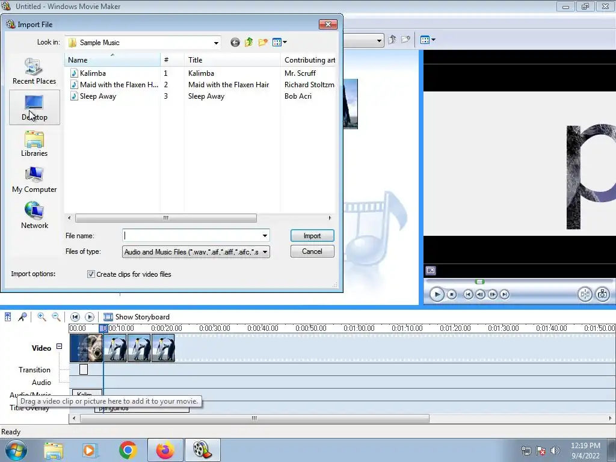Open Google Chrome from taskbar
Screen dimensions: 616x462
pyautogui.click(x=128, y=450)
